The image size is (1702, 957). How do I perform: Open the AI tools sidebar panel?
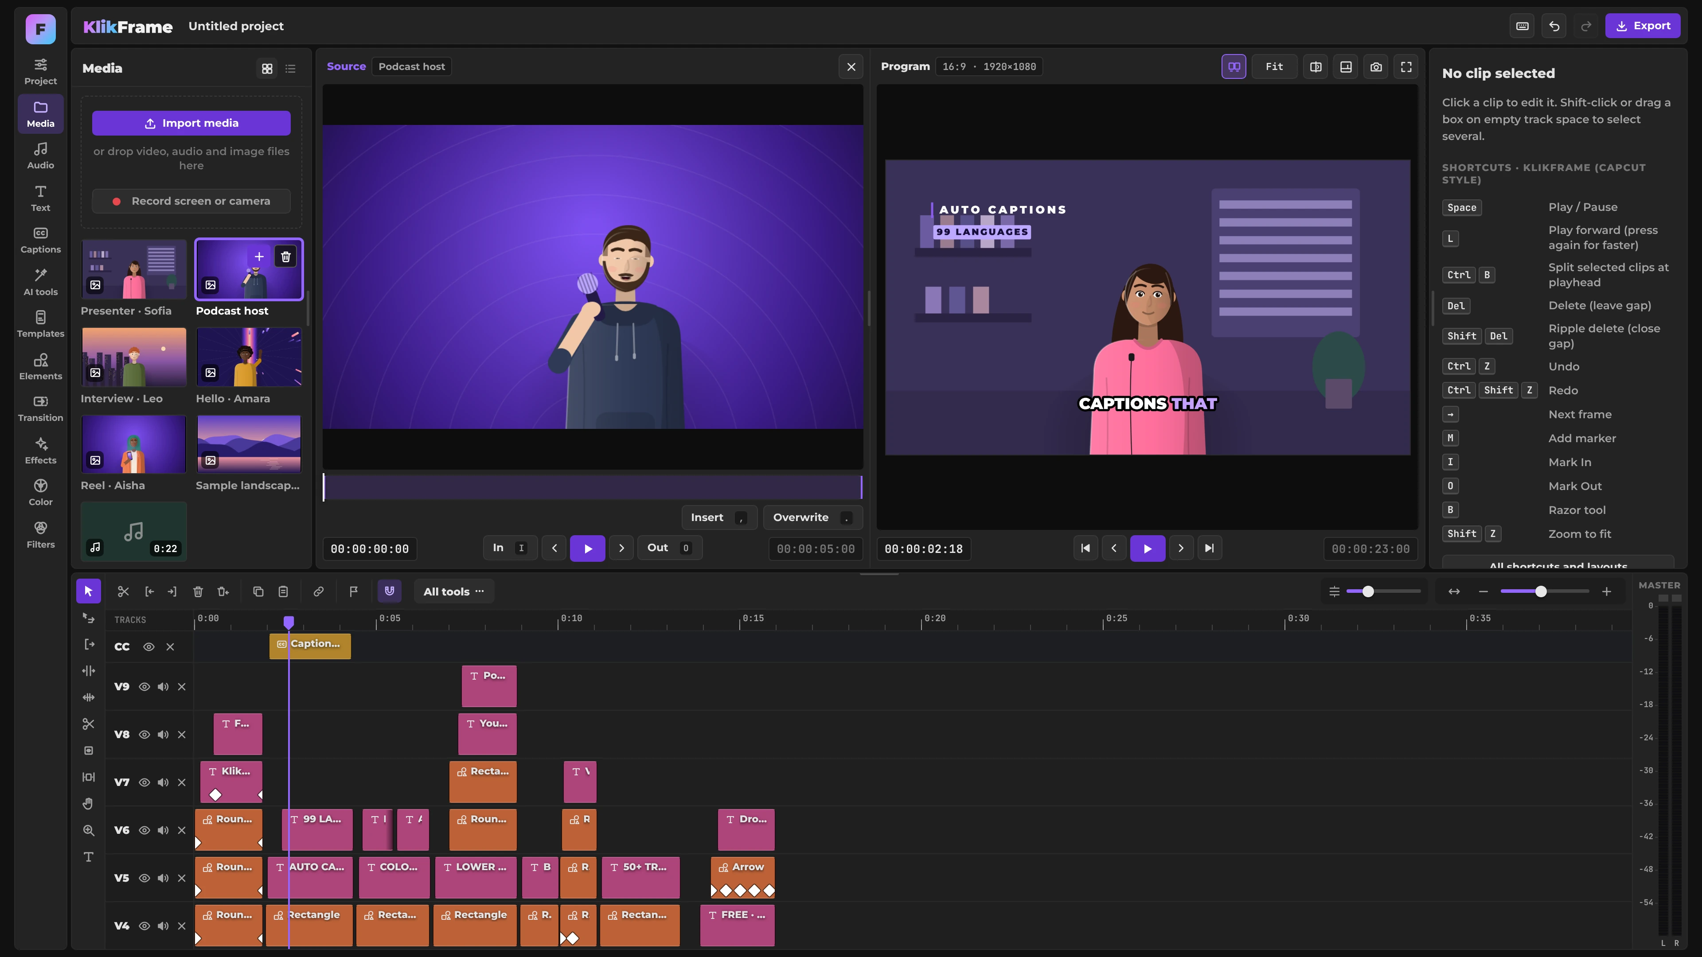pyautogui.click(x=40, y=281)
